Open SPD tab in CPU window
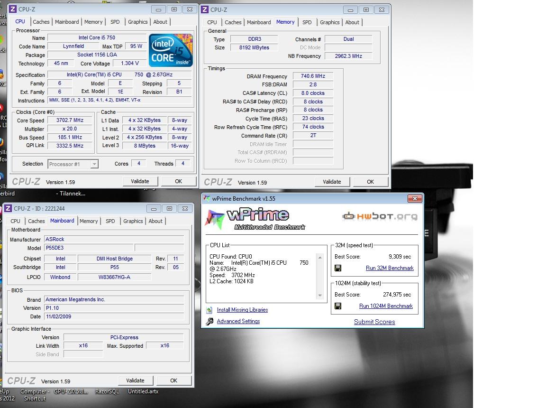This screenshot has width=546, height=408. [x=115, y=22]
